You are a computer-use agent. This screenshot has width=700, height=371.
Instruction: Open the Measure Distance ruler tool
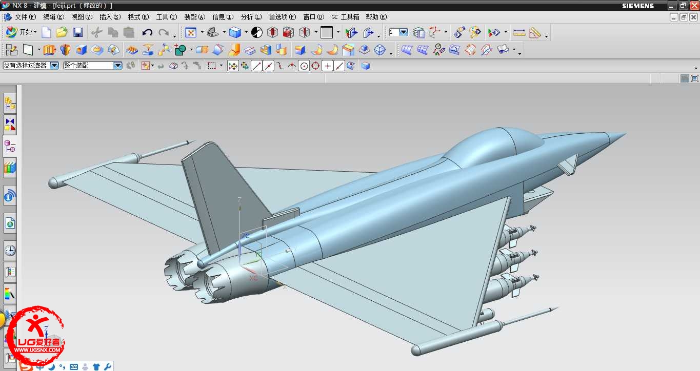[x=519, y=33]
